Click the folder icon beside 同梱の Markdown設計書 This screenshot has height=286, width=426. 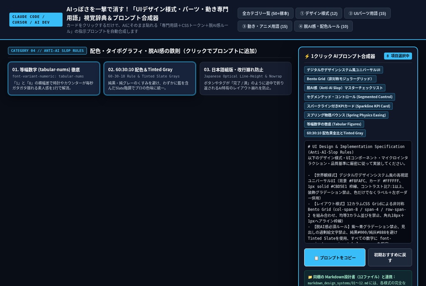(x=310, y=277)
